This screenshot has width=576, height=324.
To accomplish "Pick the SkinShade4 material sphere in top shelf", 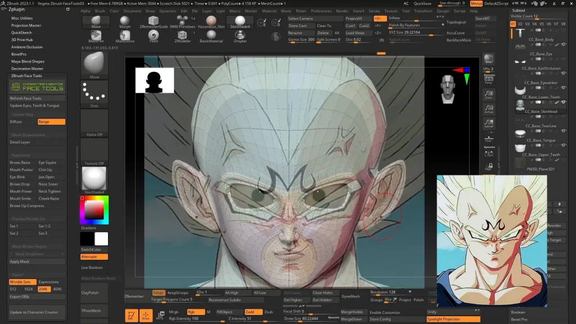I will coord(240,22).
